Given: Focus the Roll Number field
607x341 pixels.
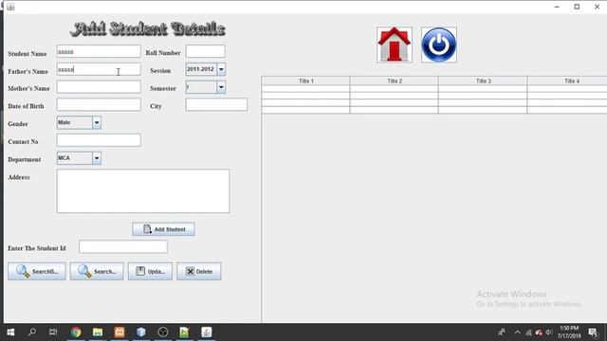Looking at the screenshot, I should point(205,51).
